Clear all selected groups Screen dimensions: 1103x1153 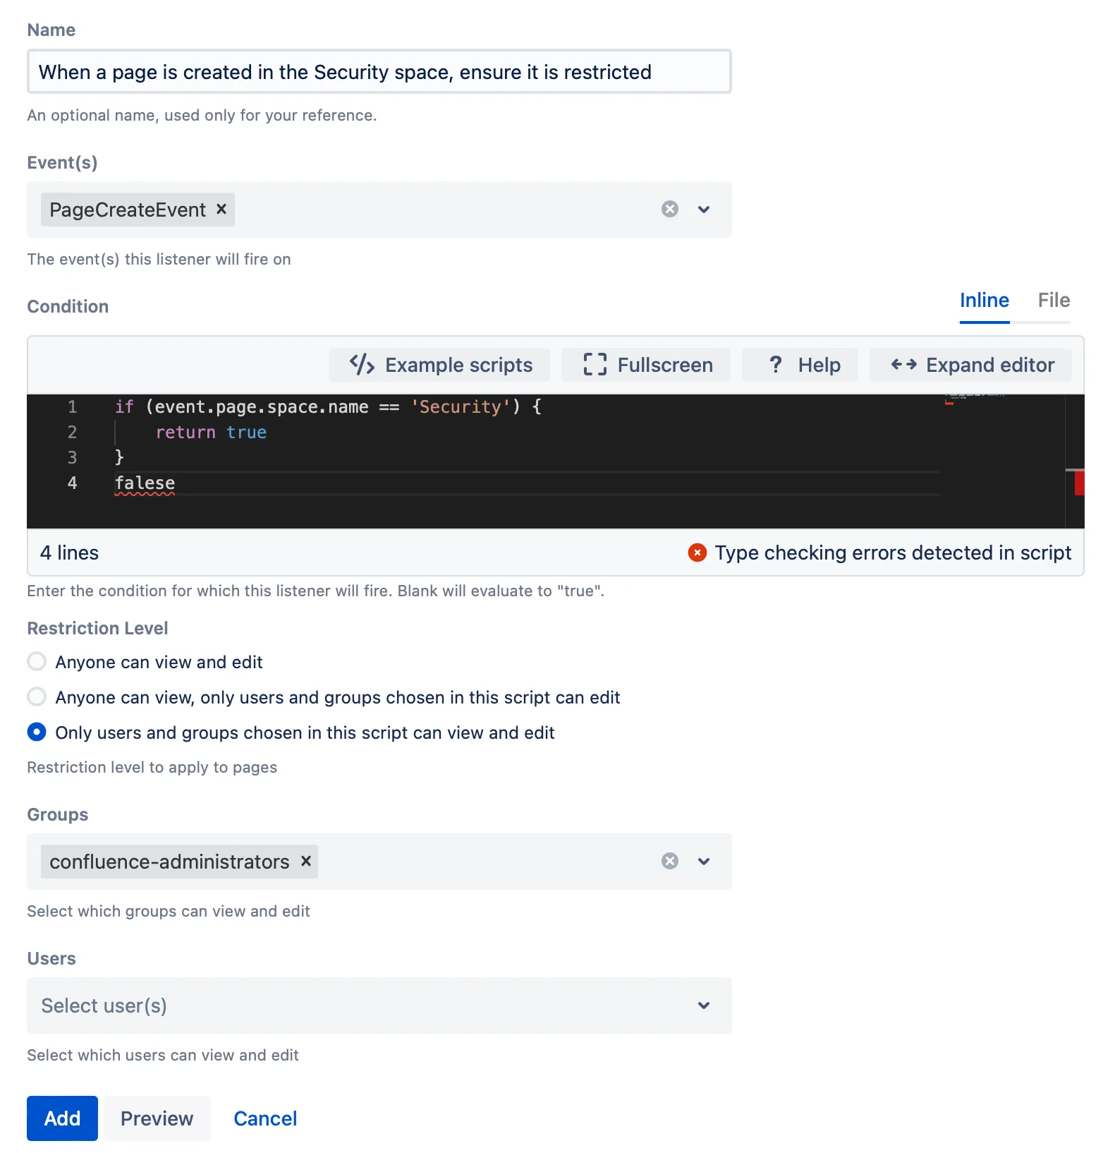click(x=670, y=861)
